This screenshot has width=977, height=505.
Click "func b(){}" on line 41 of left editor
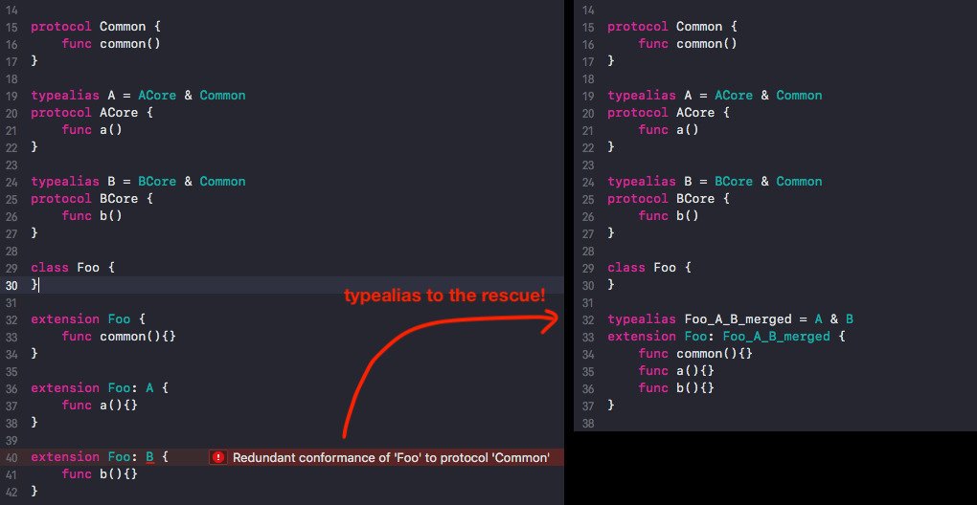click(99, 474)
